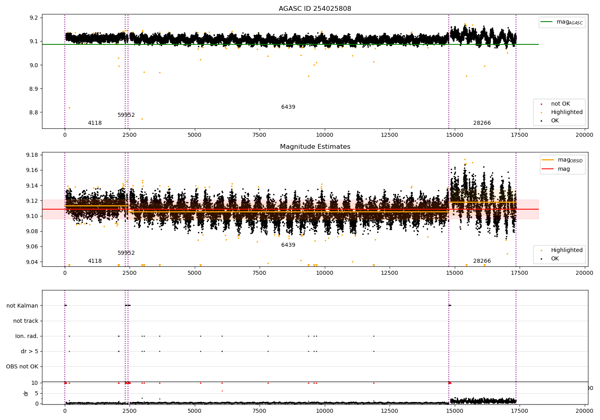Click the 9.04 y-axis tick label

[x=32, y=262]
